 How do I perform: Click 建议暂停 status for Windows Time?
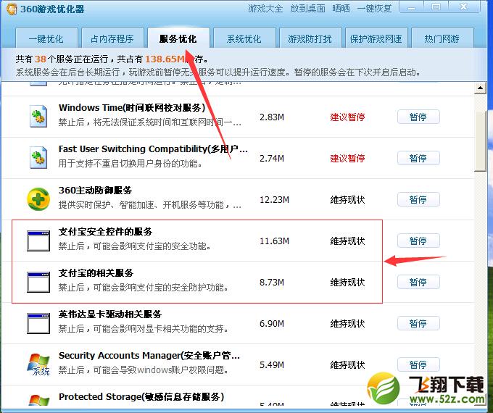(x=347, y=117)
